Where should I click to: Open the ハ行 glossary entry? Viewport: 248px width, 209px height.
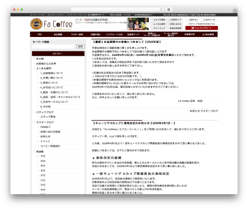pyautogui.click(x=43, y=180)
